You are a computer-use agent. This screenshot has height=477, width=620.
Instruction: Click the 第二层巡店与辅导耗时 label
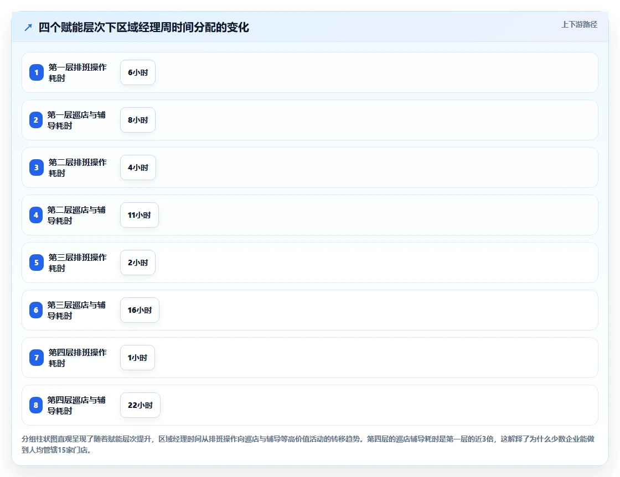pos(76,215)
